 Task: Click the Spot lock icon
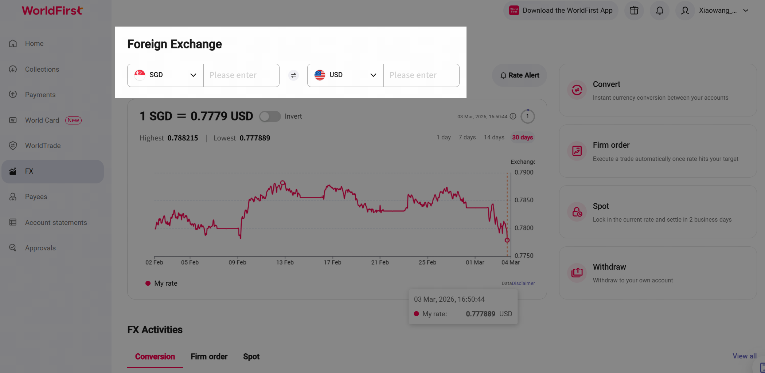[577, 212]
